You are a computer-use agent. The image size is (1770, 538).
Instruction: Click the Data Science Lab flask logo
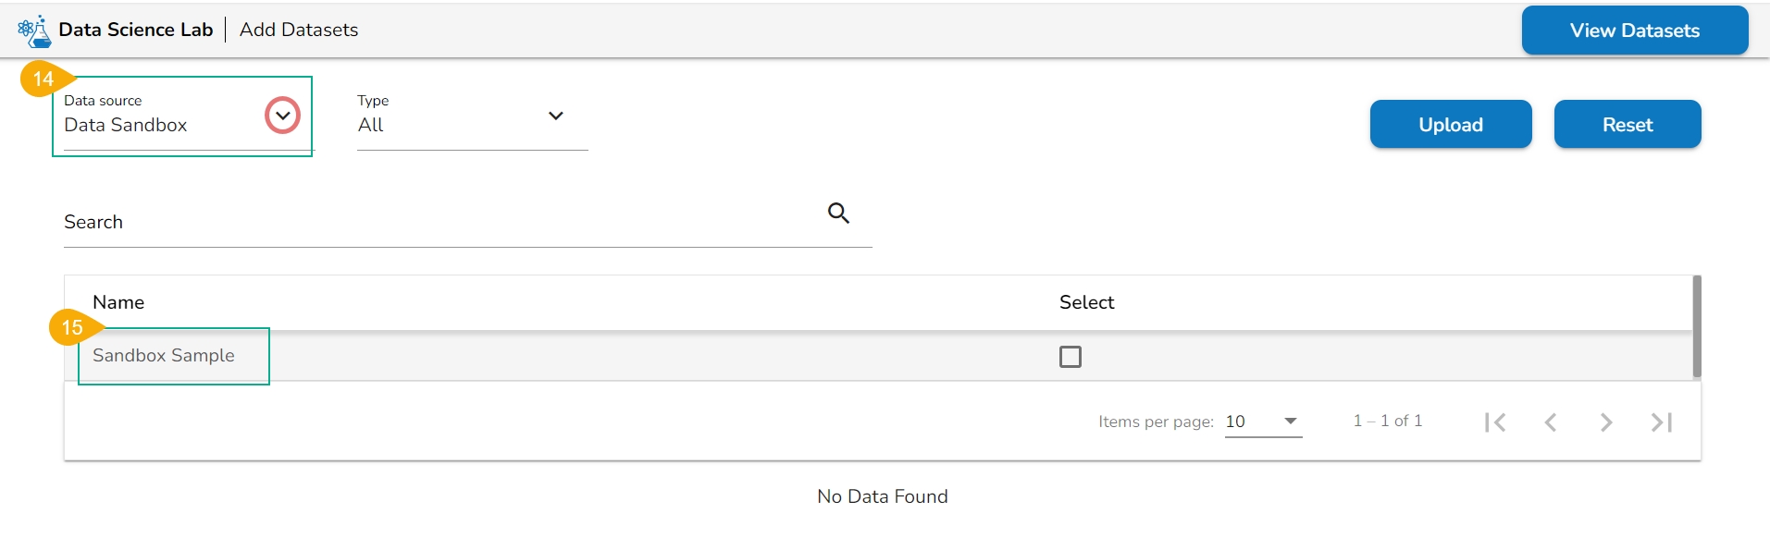pos(34,31)
